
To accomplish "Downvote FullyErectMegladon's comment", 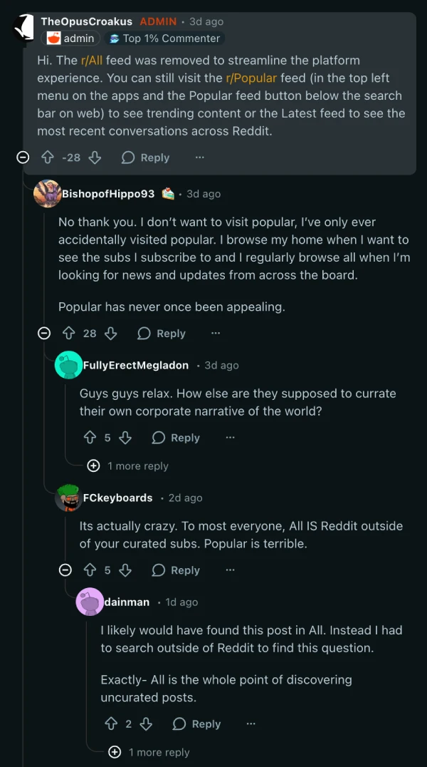I will (125, 438).
